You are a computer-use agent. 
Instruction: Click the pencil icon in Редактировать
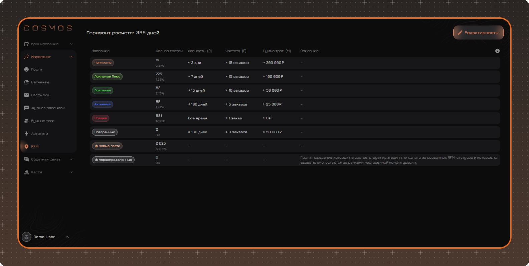(460, 33)
